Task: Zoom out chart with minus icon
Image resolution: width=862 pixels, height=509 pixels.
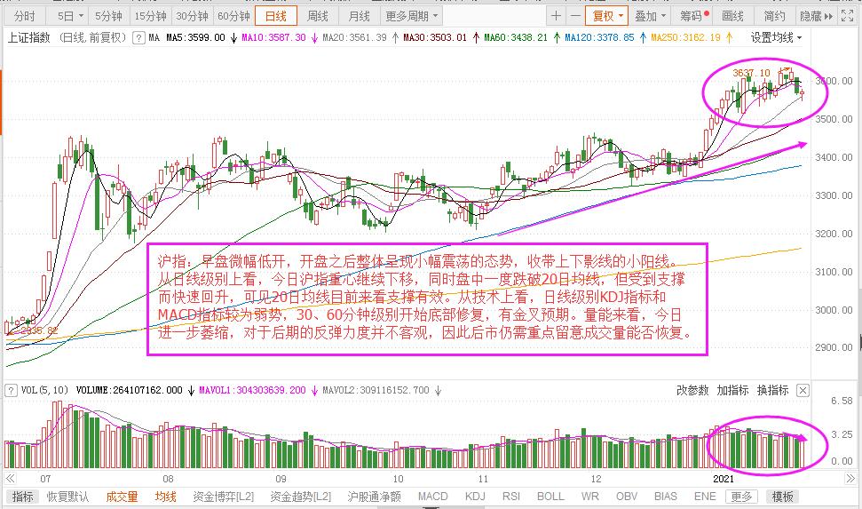Action: point(575,16)
